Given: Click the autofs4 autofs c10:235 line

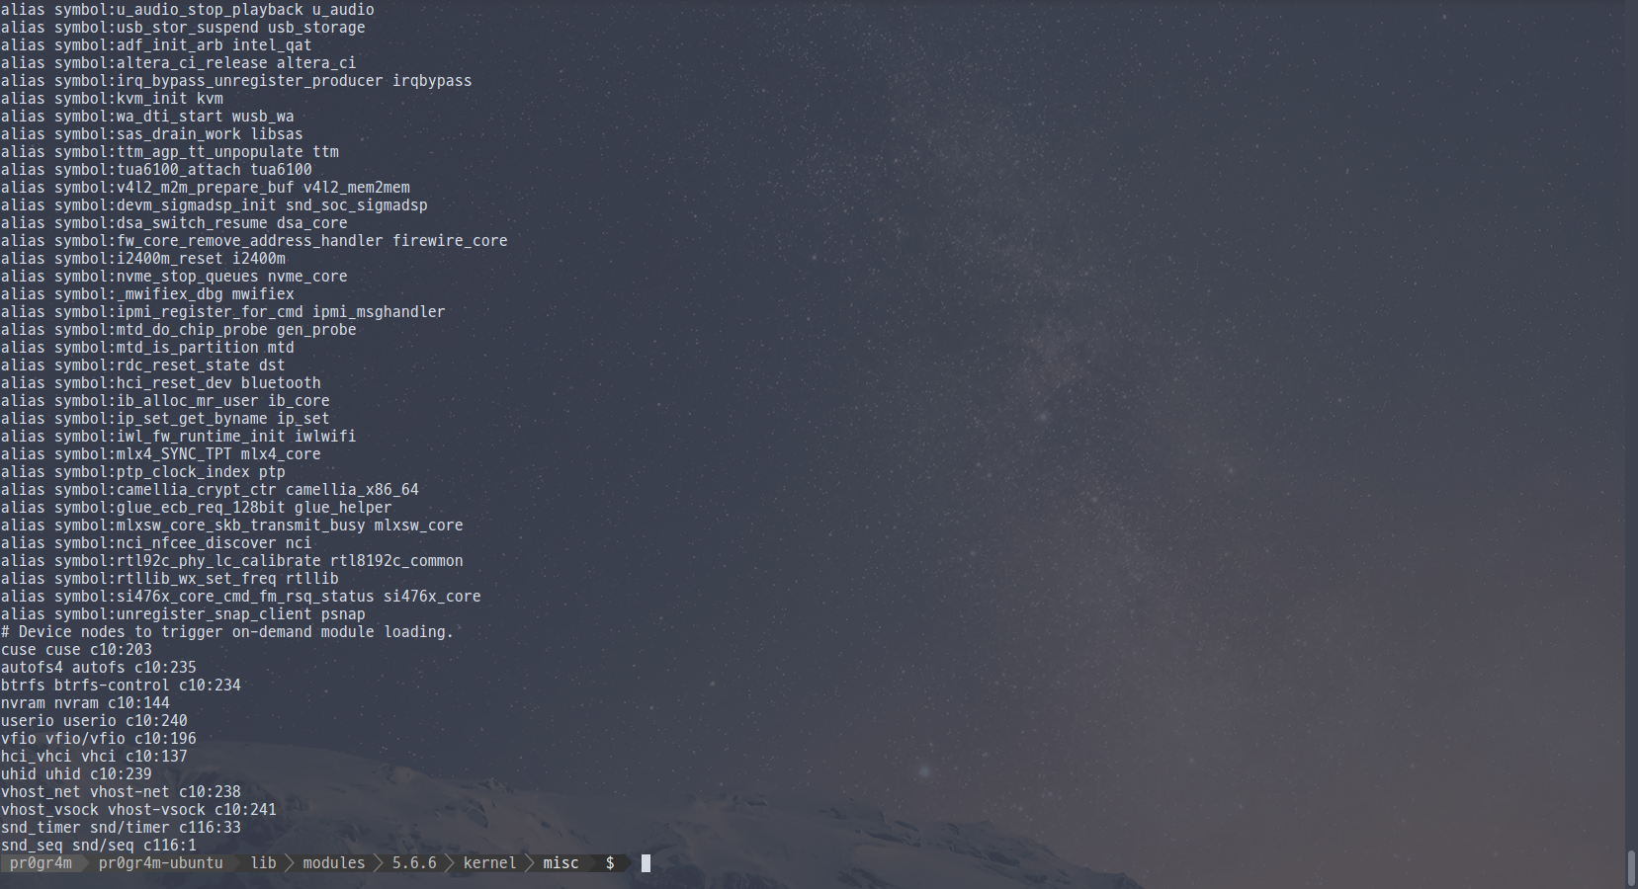Looking at the screenshot, I should click(x=99, y=668).
